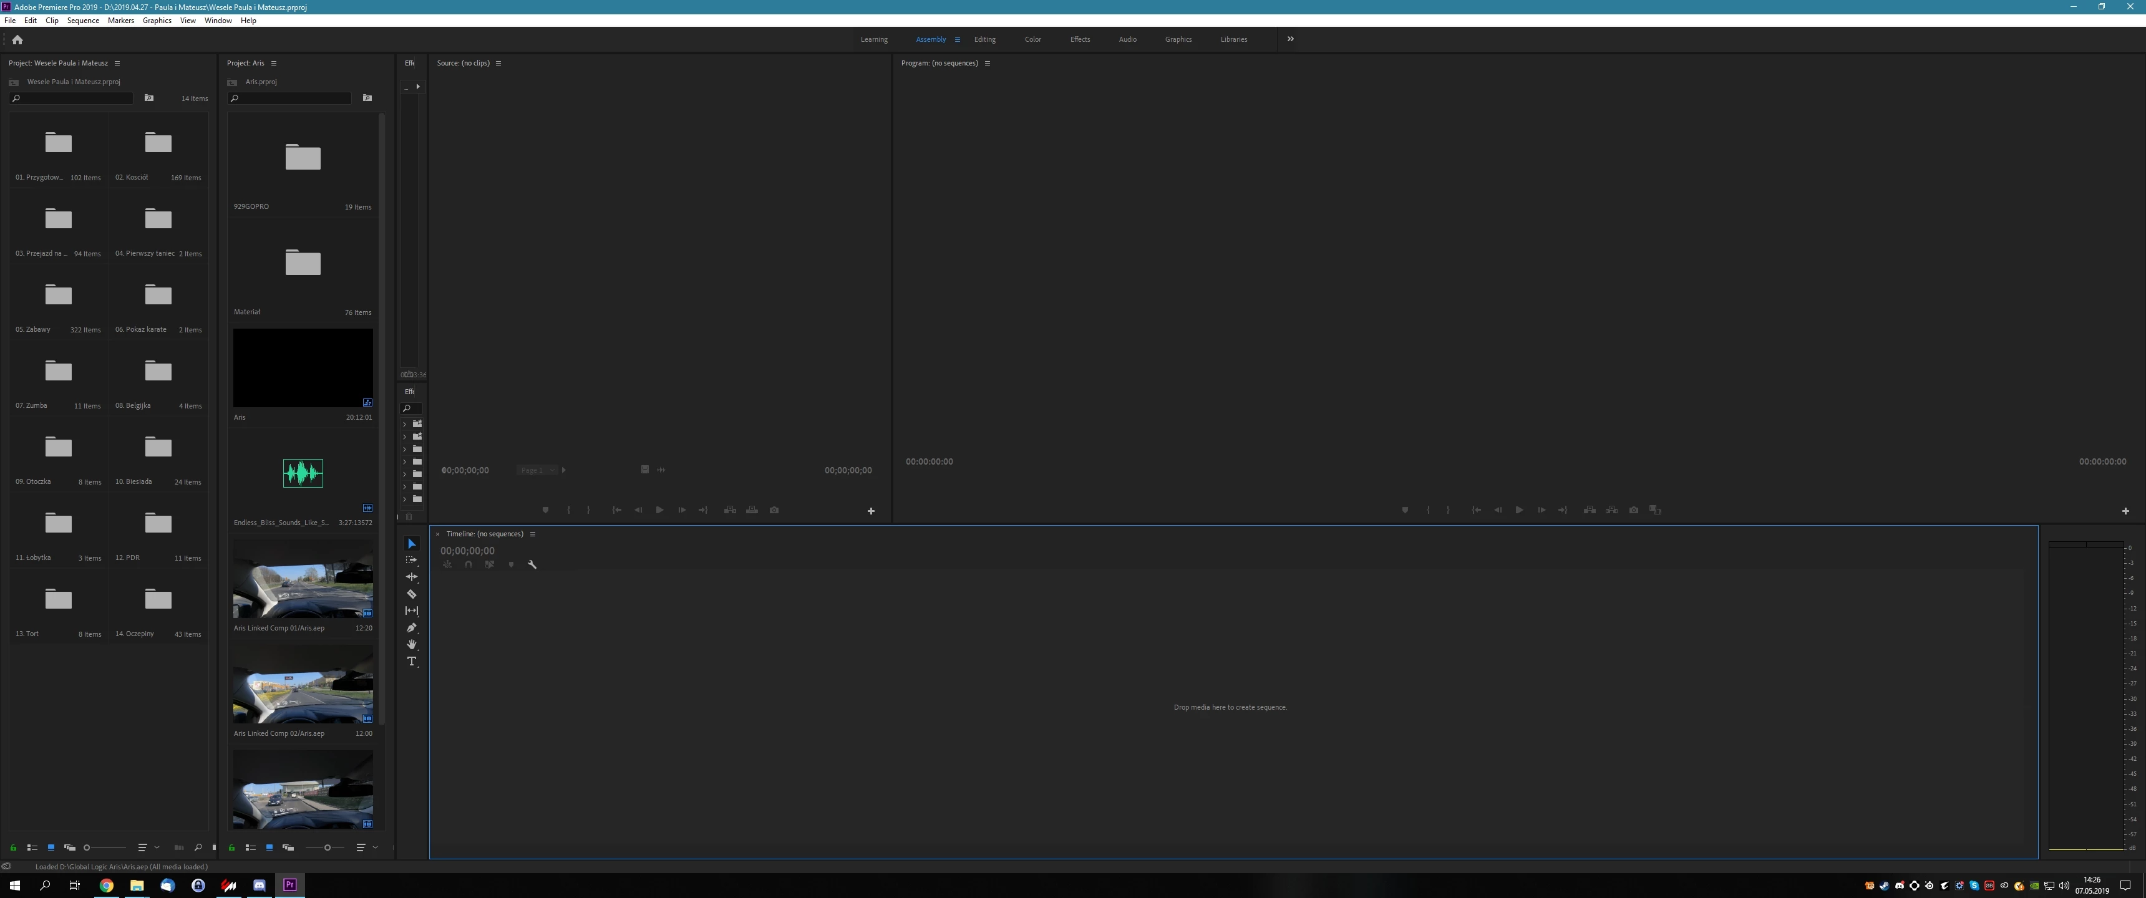Image resolution: width=2146 pixels, height=898 pixels.
Task: Expand the first effects bin folder
Action: click(x=405, y=424)
